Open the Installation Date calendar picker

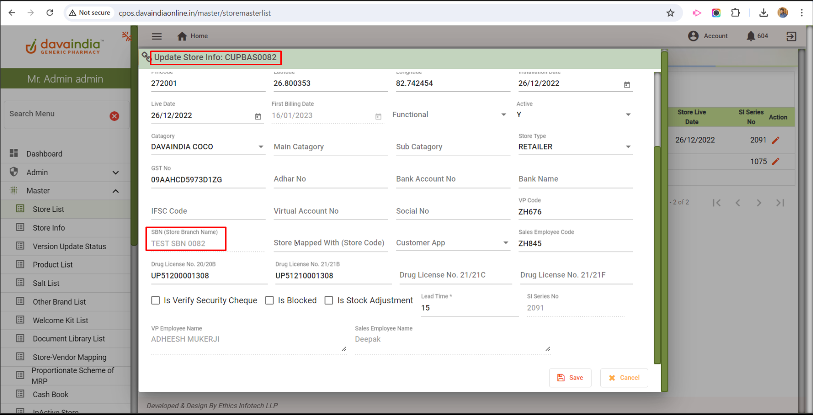(627, 85)
